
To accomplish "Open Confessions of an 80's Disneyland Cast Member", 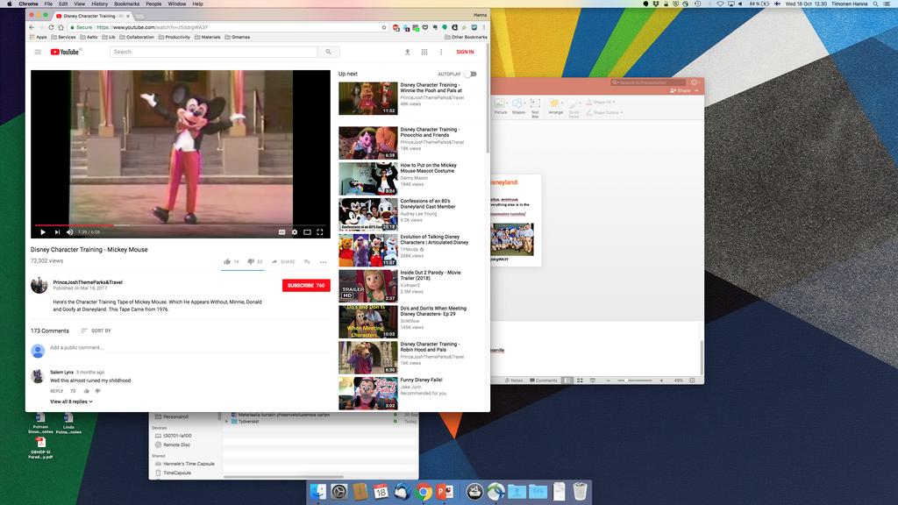I will [x=428, y=203].
